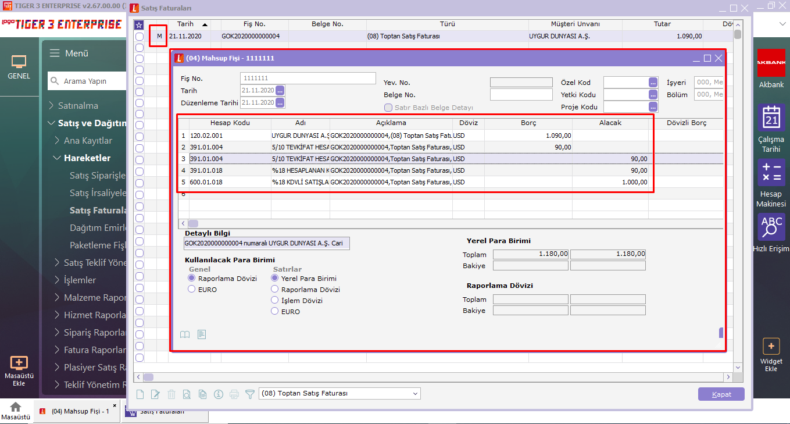Image resolution: width=790 pixels, height=424 pixels.
Task: Click the edit record pencil icon
Action: click(x=155, y=394)
